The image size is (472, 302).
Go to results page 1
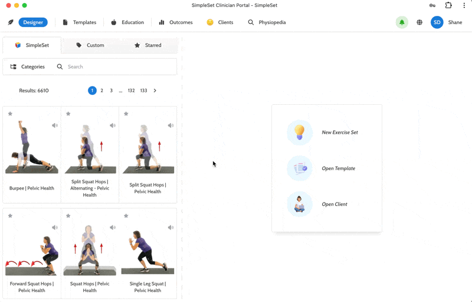point(92,91)
